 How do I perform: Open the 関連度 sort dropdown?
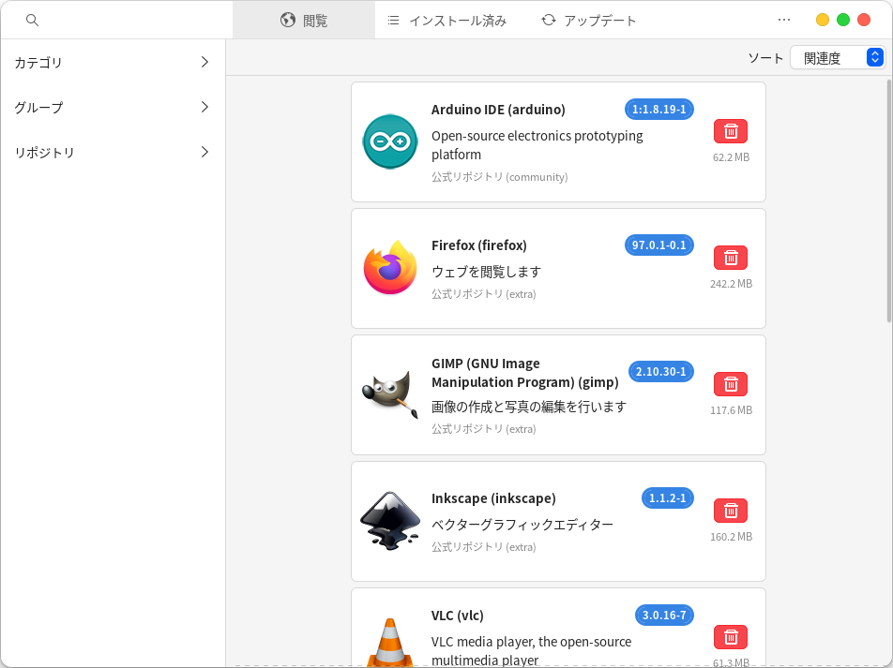[x=837, y=58]
